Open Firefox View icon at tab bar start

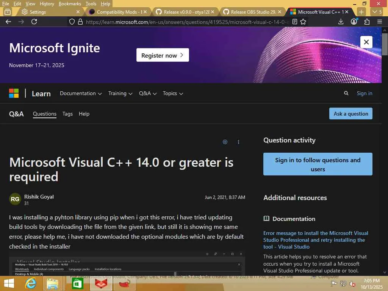(8, 12)
